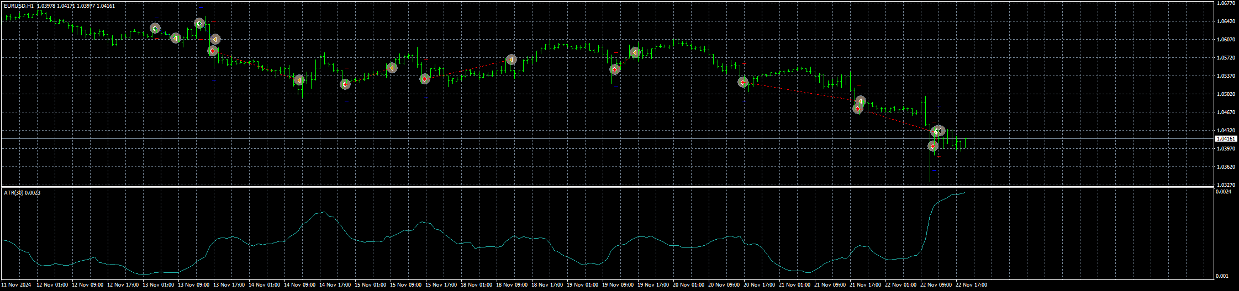Viewport: 1239px width, 291px height.
Task: Click the ATR(30) 0.0023 indicator label
Action: [x=22, y=192]
